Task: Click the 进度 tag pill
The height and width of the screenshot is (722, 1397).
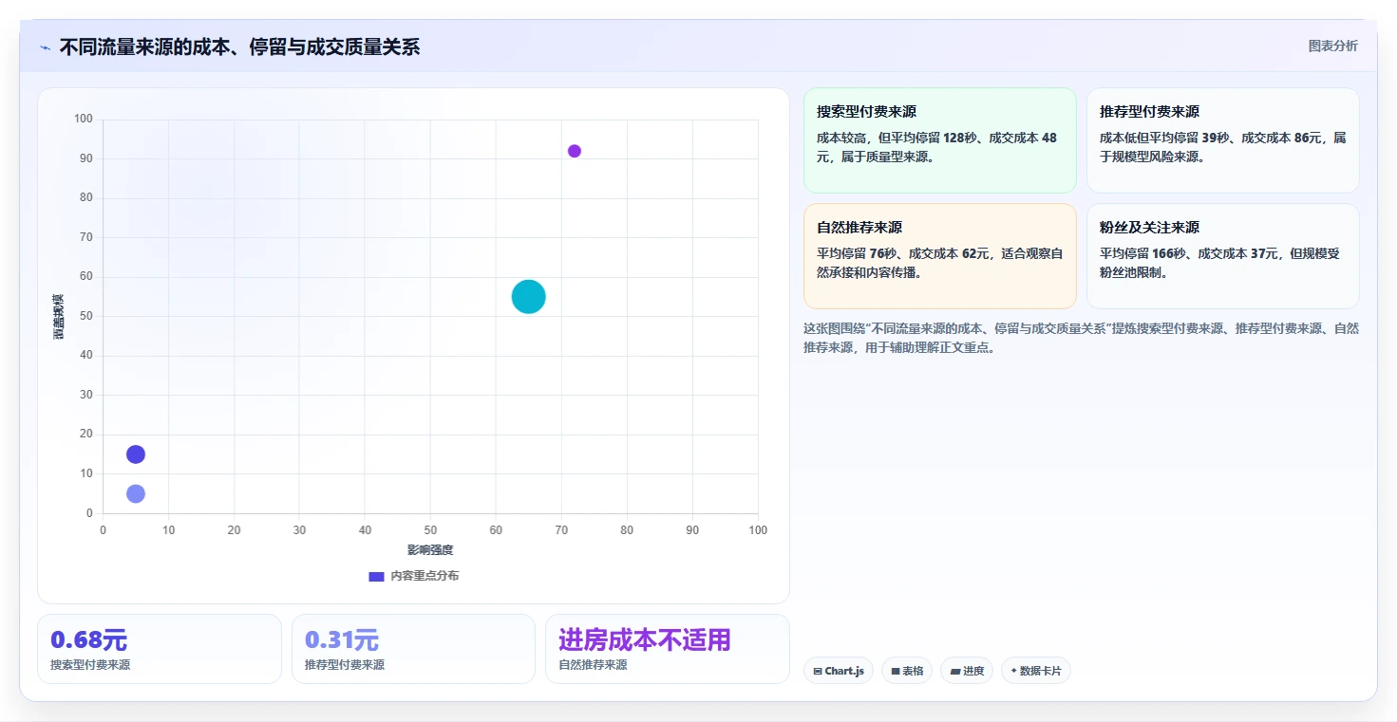Action: pos(967,671)
